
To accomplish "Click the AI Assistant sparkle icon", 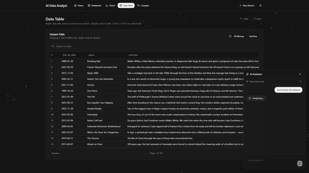I will [x=247, y=74].
